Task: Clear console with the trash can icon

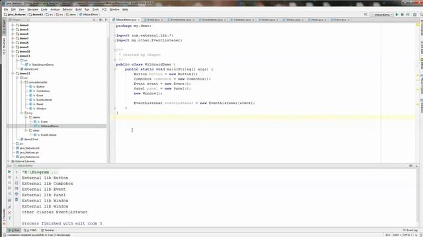Action: coord(17,199)
